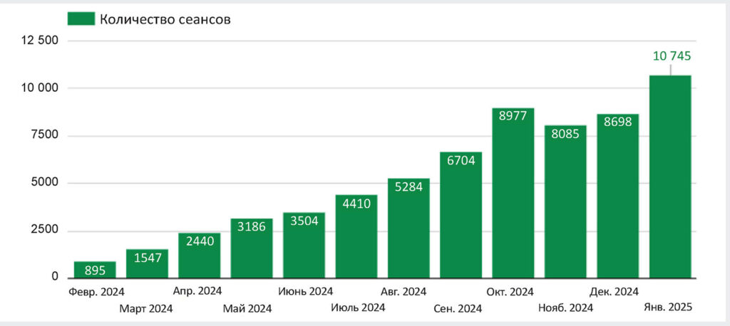Click the green legend color swatch
This screenshot has width=730, height=326.
pyautogui.click(x=81, y=19)
